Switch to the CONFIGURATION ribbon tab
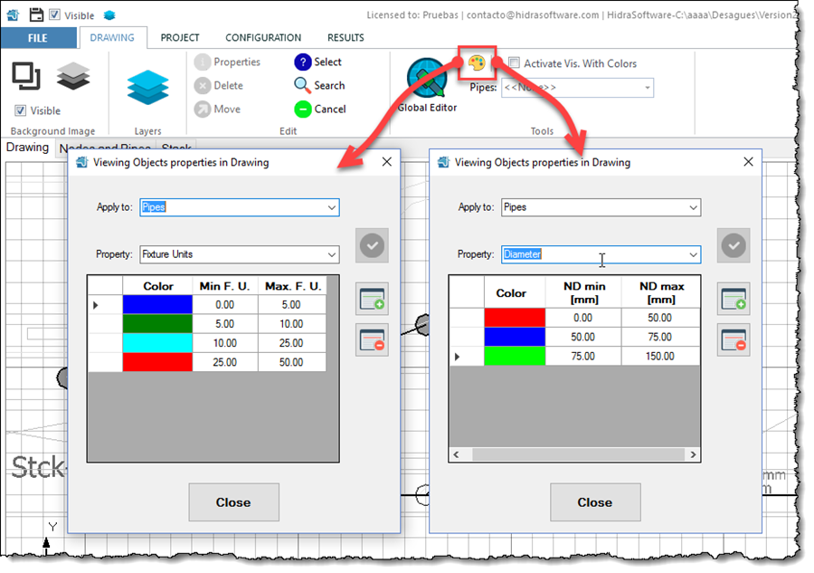814x573 pixels. (262, 37)
